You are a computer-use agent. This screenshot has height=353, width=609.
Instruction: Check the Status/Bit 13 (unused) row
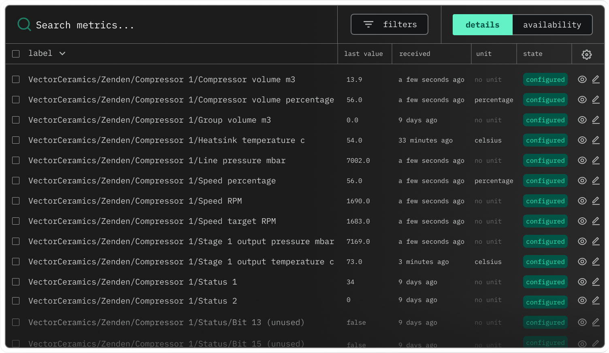[16, 322]
